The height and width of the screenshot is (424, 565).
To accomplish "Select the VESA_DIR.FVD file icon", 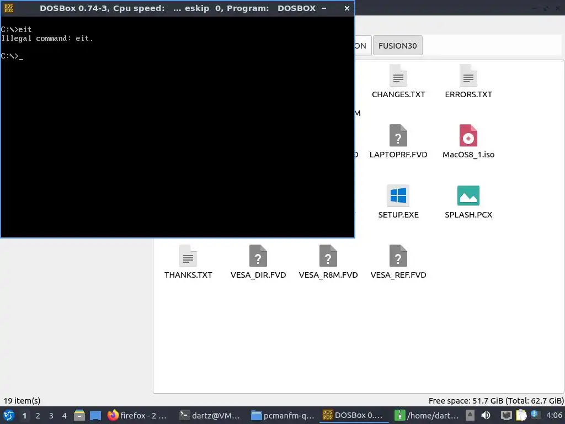I will pyautogui.click(x=258, y=256).
